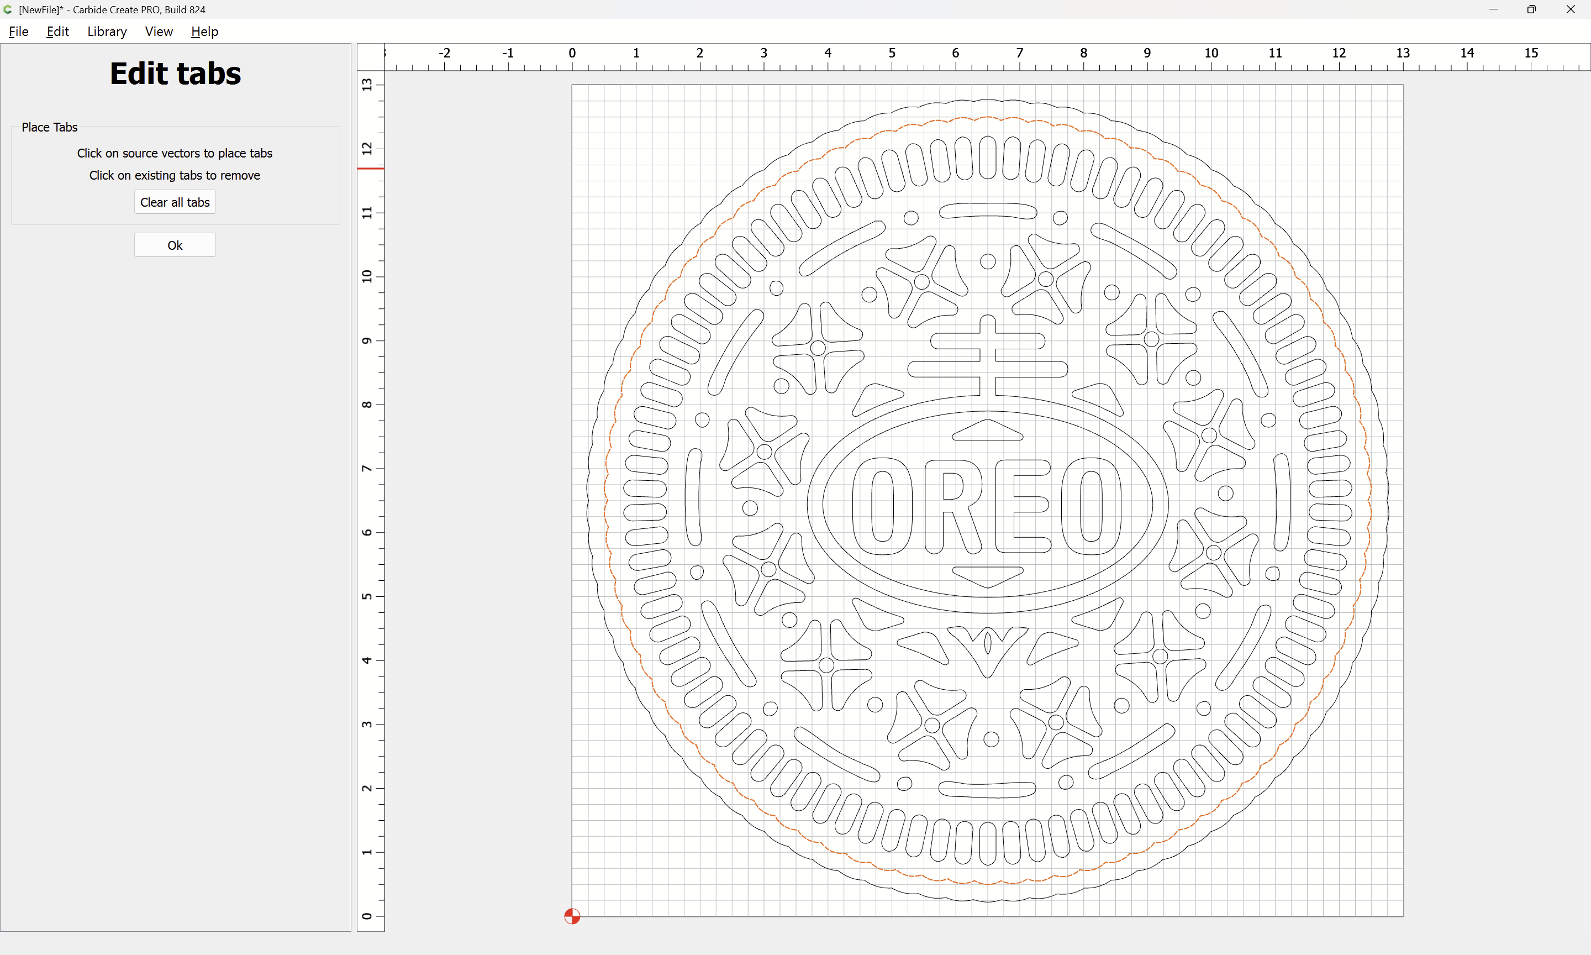The width and height of the screenshot is (1591, 955).
Task: Close the Carbide Create window
Action: [x=1571, y=9]
